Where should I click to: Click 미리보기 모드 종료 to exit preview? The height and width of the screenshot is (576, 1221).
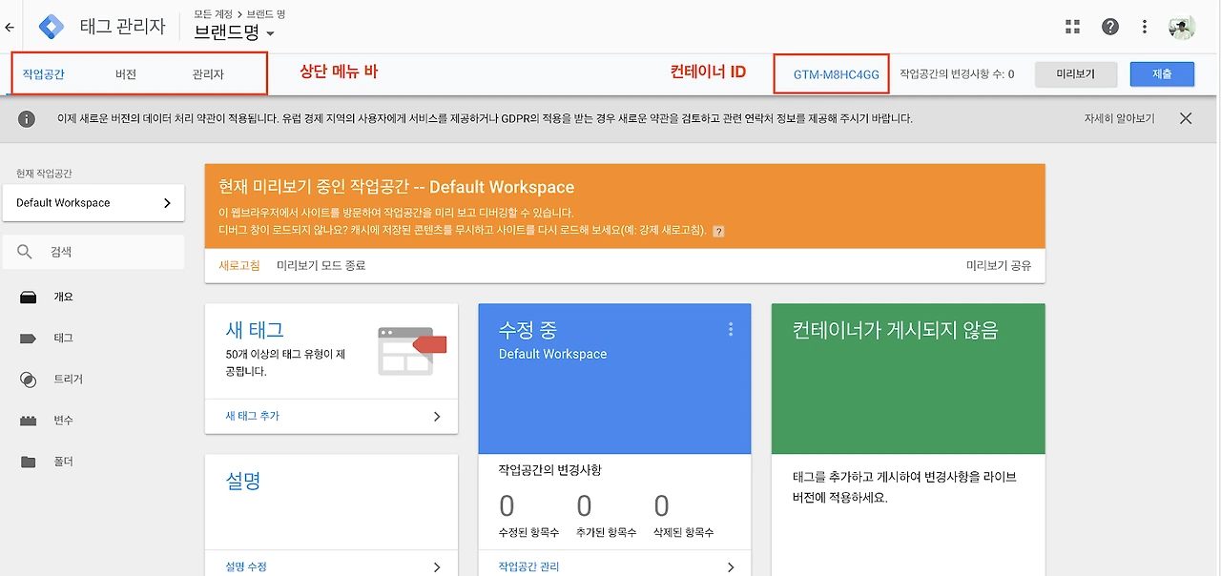pos(321,265)
